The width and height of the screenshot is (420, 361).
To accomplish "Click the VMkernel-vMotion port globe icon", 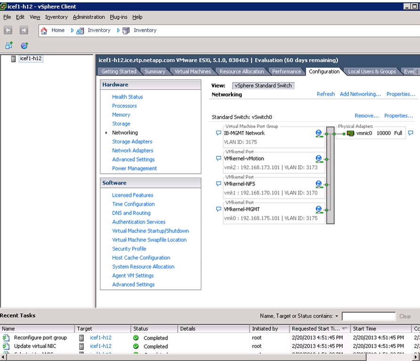I will [x=319, y=159].
